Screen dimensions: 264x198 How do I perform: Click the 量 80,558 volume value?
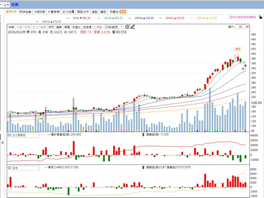tap(120, 32)
